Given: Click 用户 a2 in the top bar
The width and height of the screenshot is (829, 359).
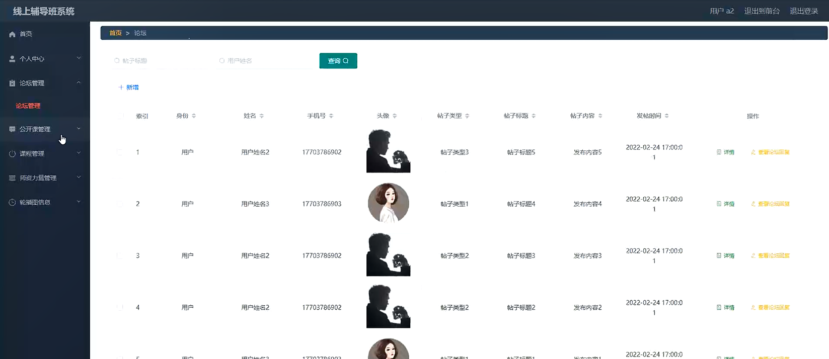Looking at the screenshot, I should click(722, 11).
